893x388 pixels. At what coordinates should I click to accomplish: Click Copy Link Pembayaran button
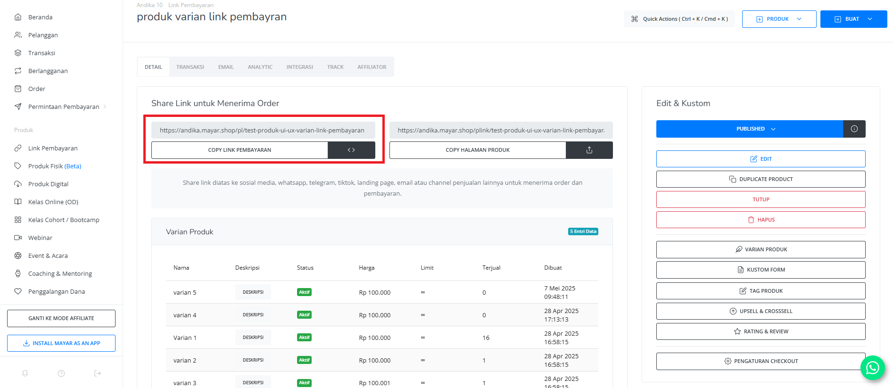240,150
